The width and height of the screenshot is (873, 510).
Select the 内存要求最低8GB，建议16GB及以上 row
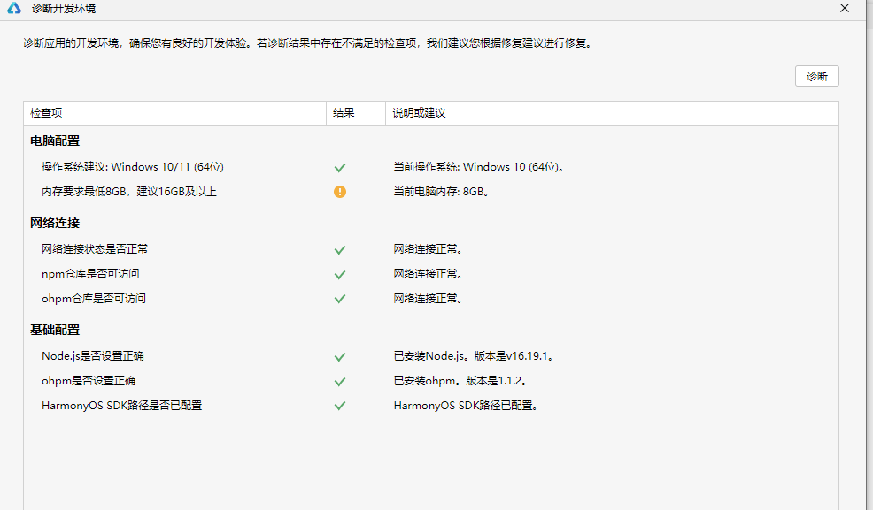point(129,192)
